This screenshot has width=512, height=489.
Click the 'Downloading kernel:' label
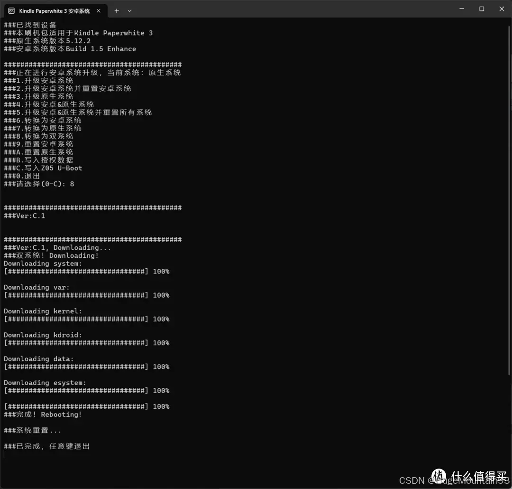(x=43, y=311)
